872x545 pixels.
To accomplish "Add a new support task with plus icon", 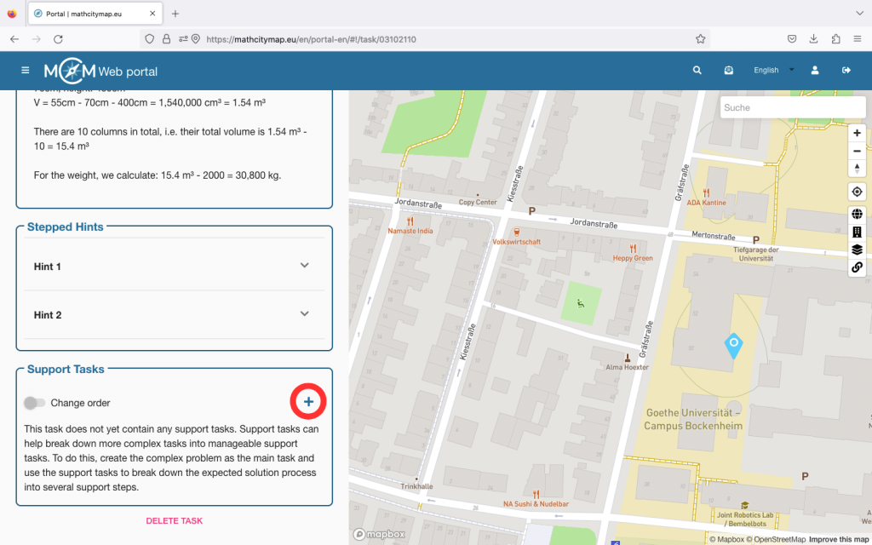I will (x=308, y=402).
